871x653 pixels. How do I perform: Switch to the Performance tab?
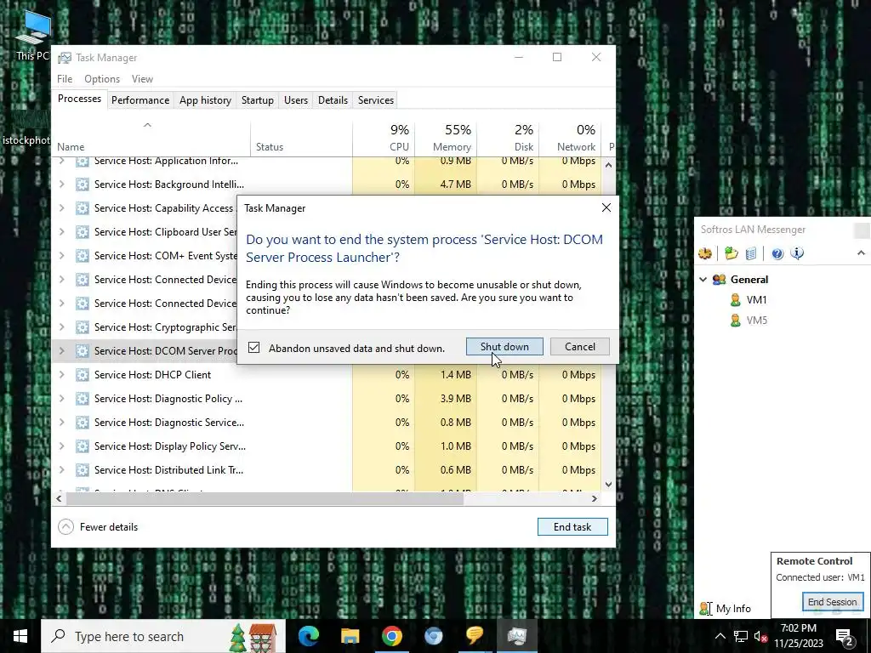coord(140,100)
